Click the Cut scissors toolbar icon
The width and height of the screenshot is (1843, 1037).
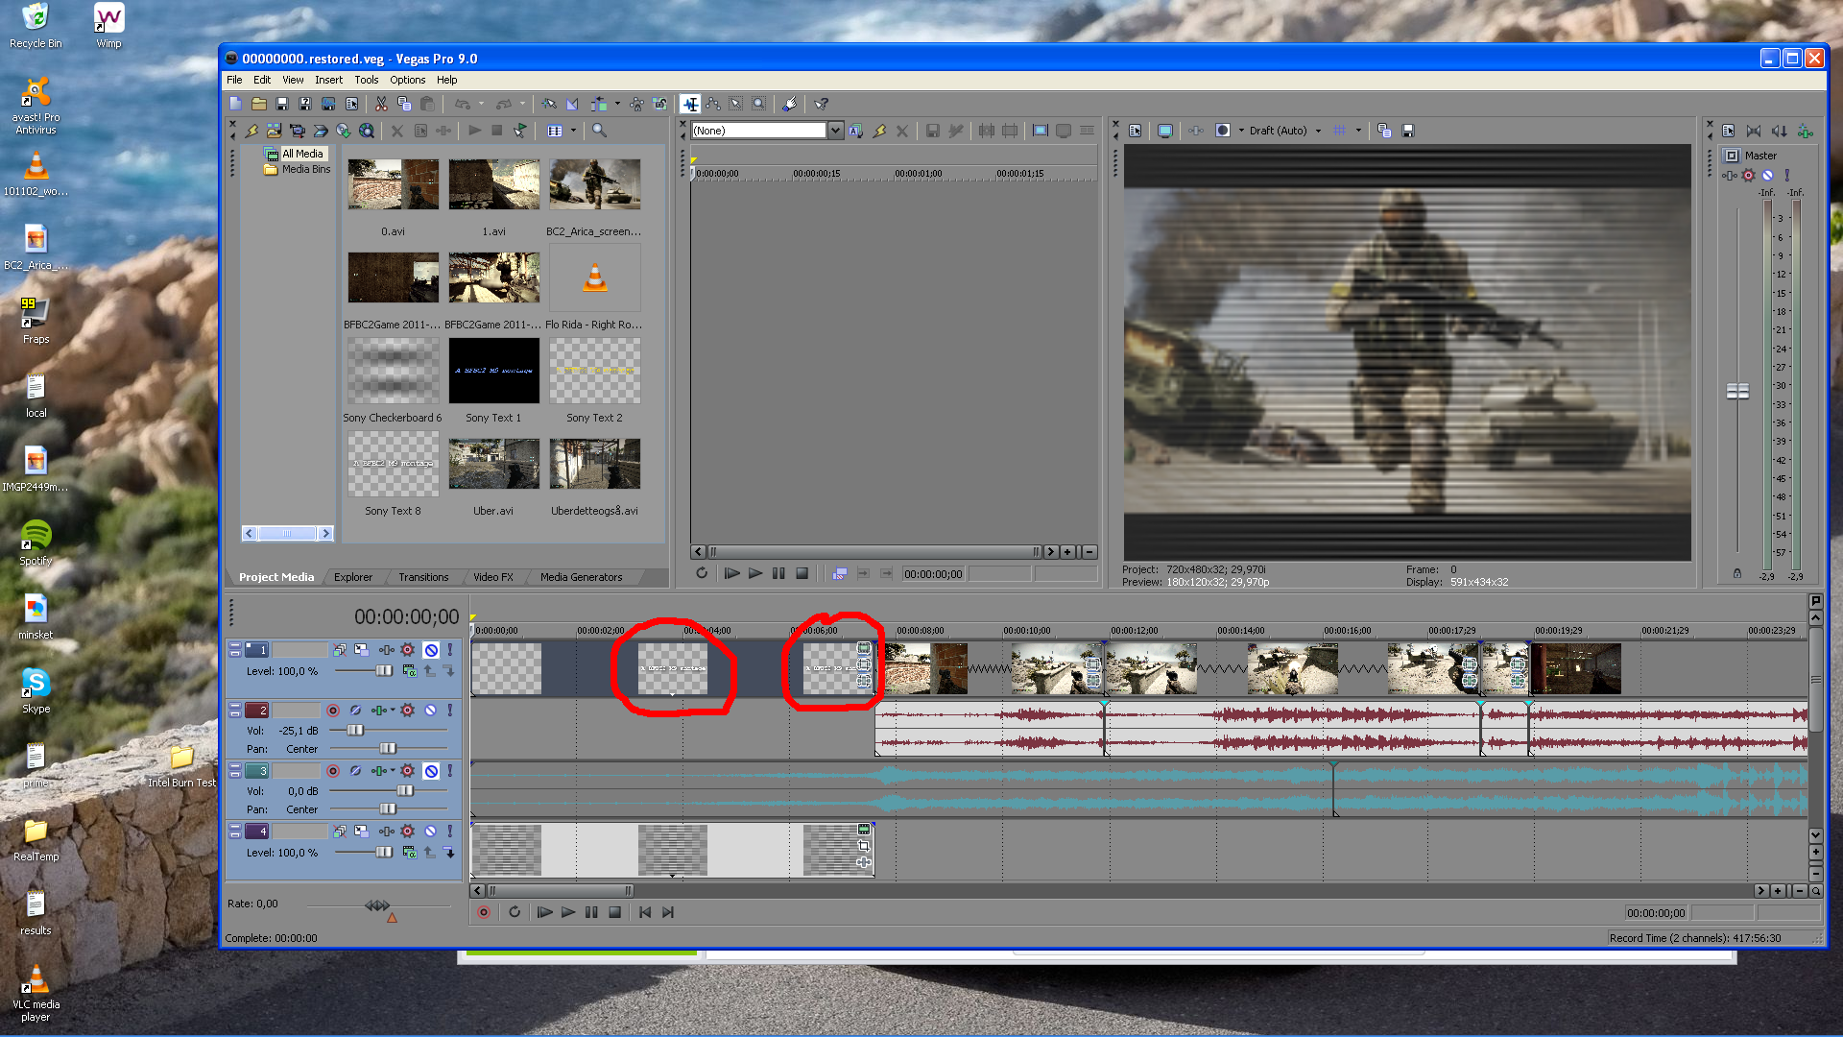[x=381, y=104]
